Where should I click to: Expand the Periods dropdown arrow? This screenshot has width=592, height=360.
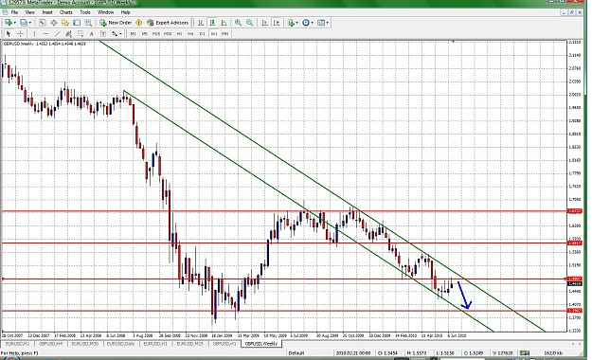(x=312, y=23)
